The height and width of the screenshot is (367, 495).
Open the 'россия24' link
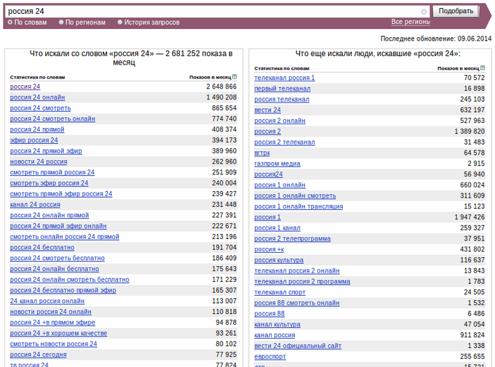pyautogui.click(x=269, y=174)
